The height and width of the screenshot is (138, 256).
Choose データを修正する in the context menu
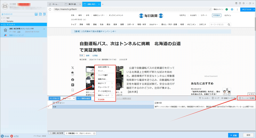click(105, 91)
